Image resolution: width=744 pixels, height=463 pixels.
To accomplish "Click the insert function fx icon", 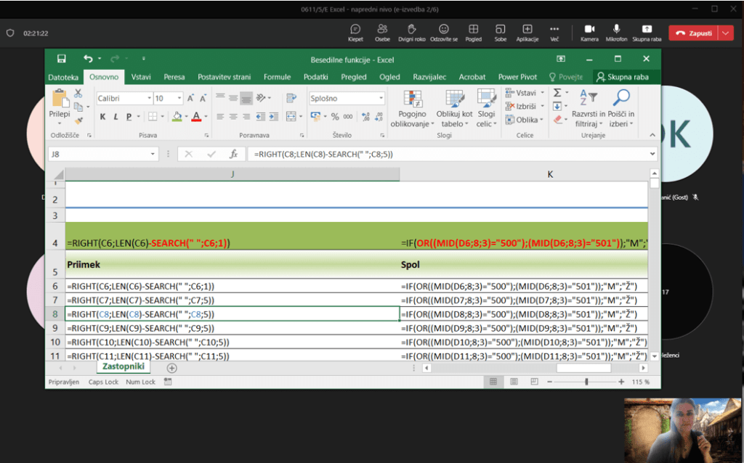I will [x=234, y=154].
